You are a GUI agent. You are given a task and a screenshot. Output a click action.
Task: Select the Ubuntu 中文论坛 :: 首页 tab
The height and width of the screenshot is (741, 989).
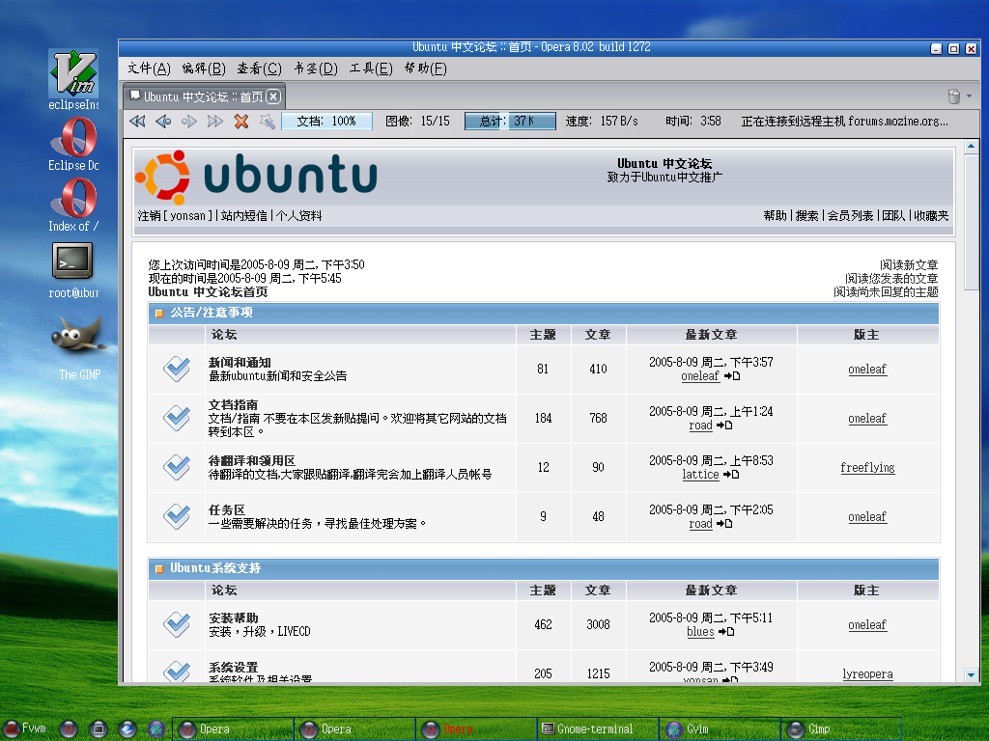pos(205,96)
